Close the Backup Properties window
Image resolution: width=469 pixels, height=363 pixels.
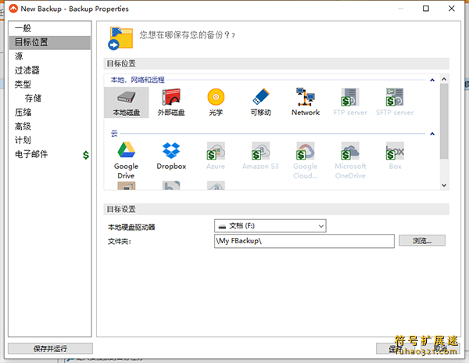pyautogui.click(x=452, y=9)
